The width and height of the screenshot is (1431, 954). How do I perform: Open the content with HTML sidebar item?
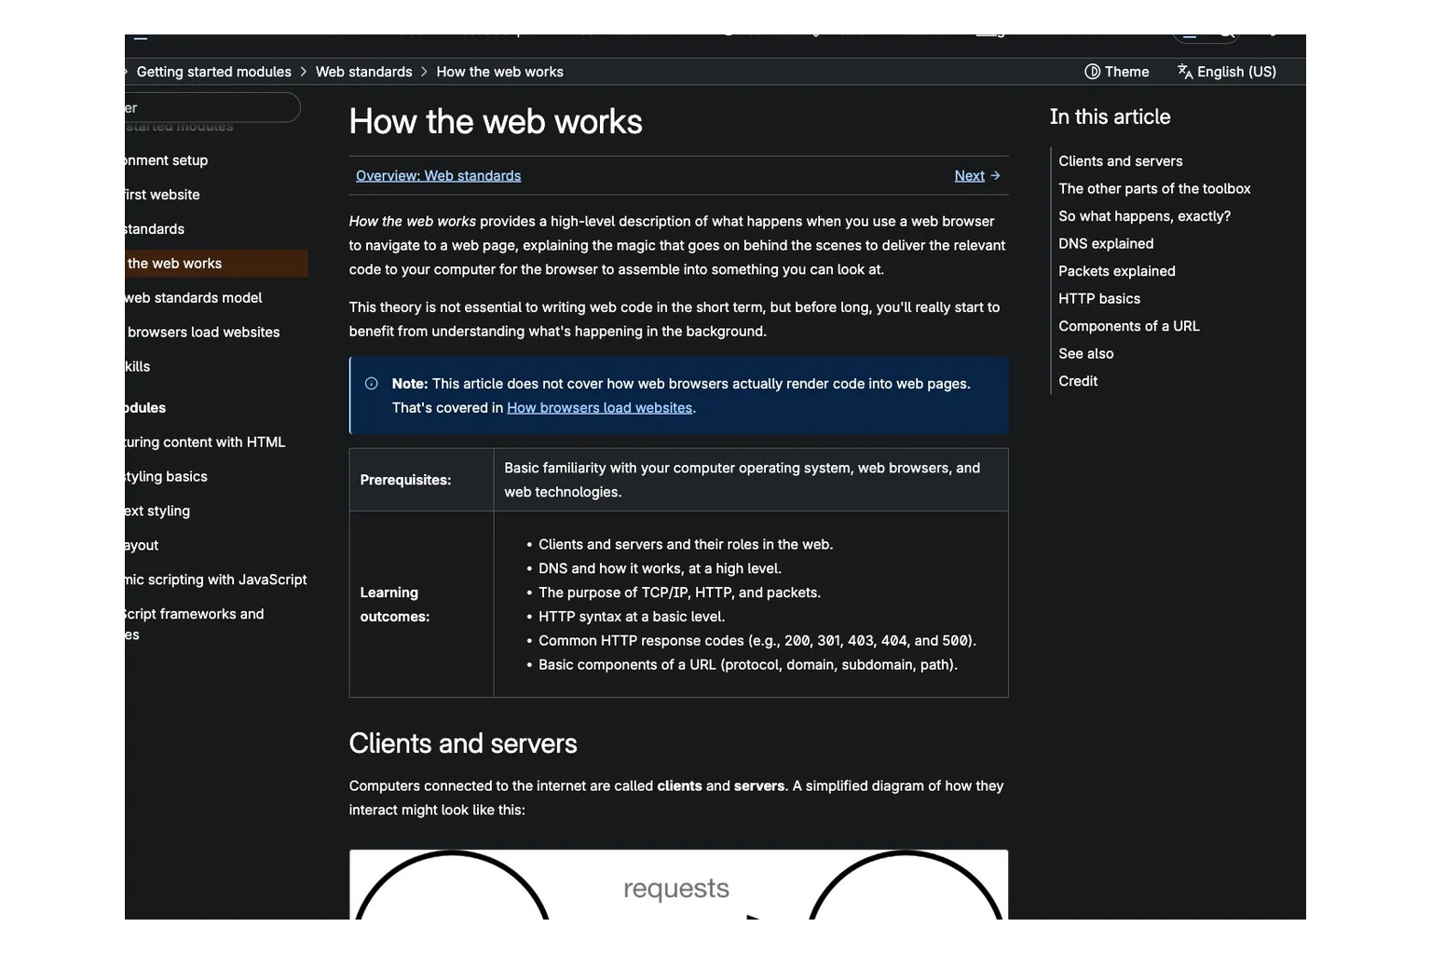(x=205, y=443)
